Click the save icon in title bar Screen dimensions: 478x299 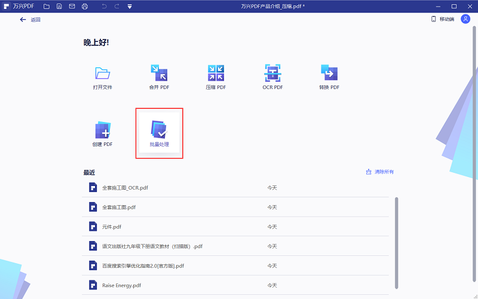[59, 6]
